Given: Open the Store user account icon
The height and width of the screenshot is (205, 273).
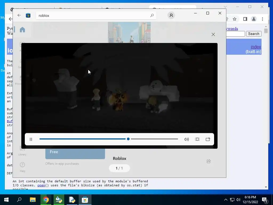Looking at the screenshot, I should [x=171, y=15].
